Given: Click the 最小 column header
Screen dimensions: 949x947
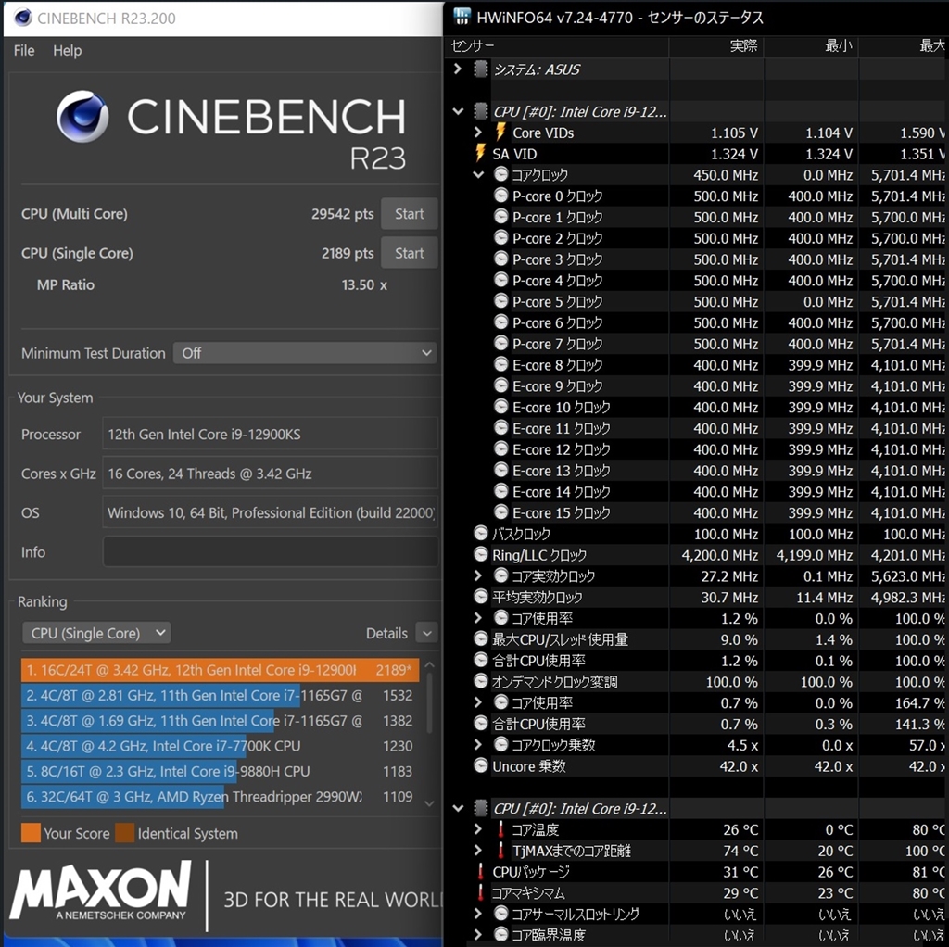Looking at the screenshot, I should [x=838, y=45].
